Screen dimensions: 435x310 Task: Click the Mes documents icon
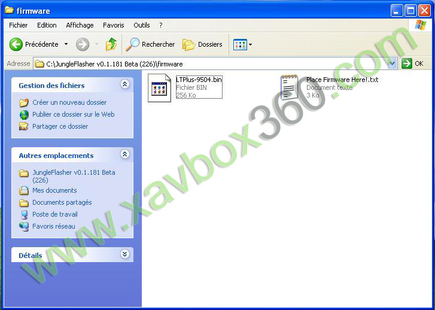point(24,191)
